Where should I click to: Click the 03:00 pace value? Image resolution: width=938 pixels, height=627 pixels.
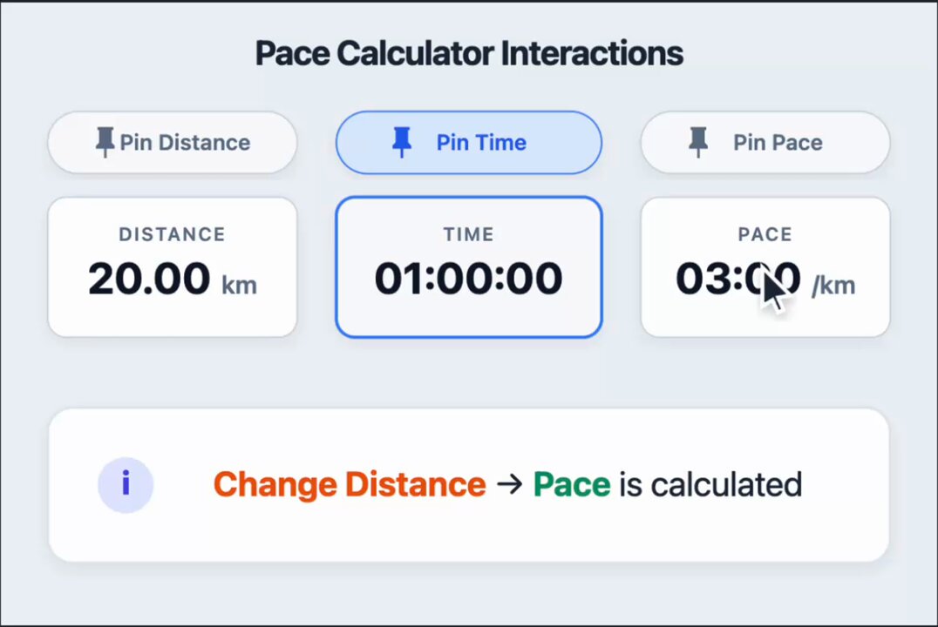point(738,279)
